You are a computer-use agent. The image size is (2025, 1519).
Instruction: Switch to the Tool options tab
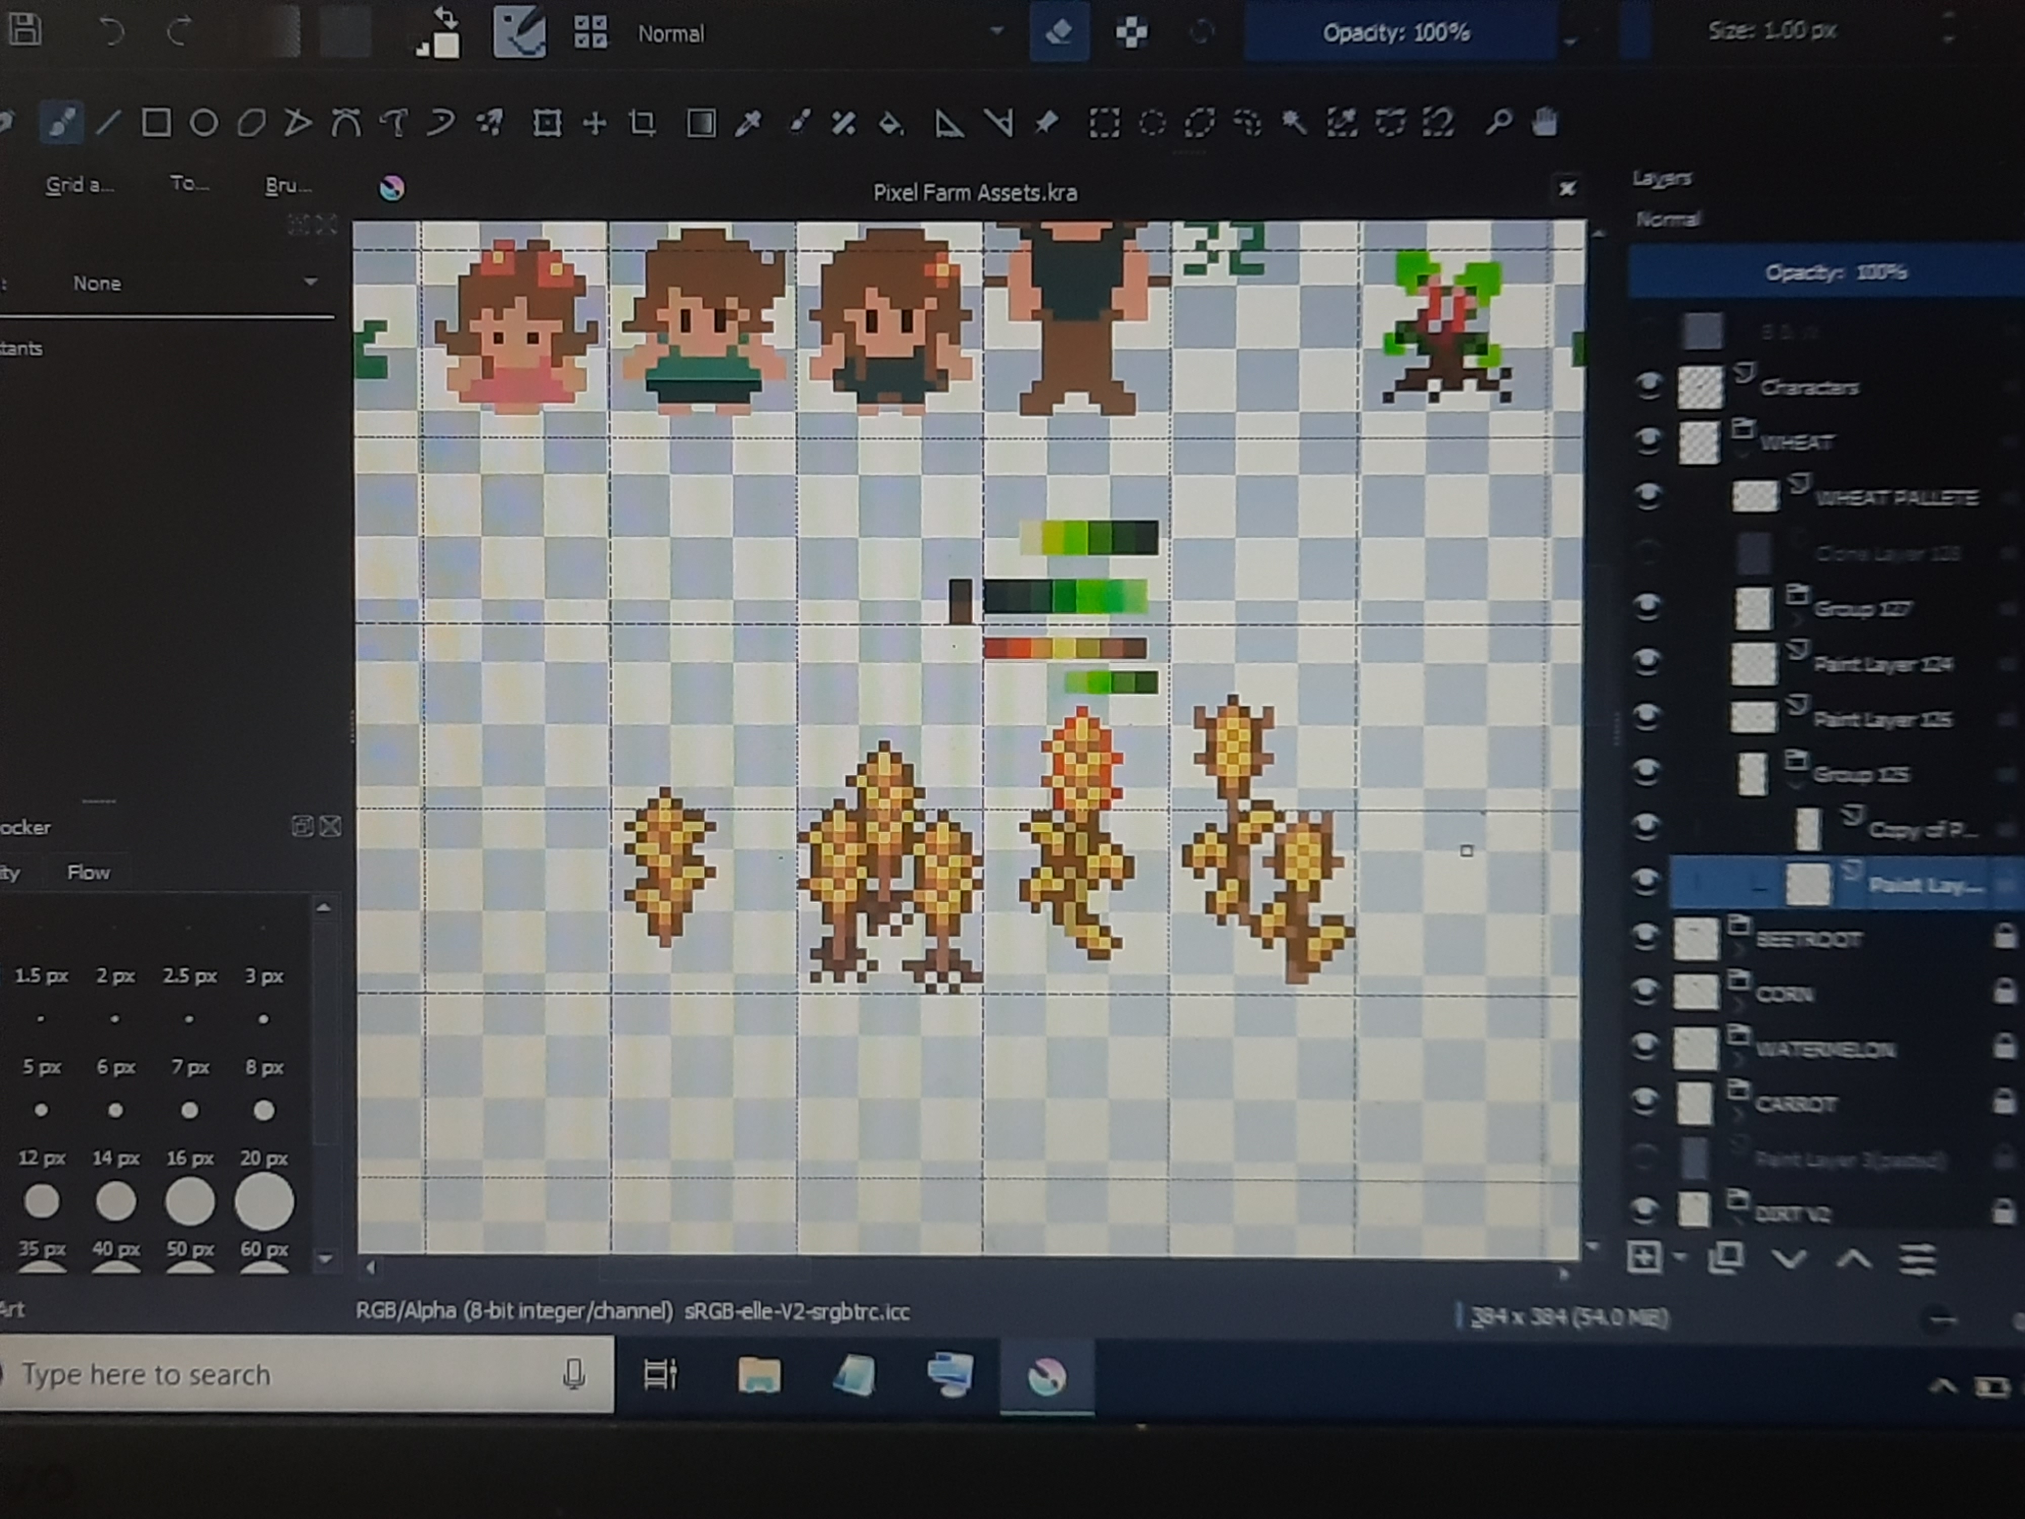tap(189, 184)
